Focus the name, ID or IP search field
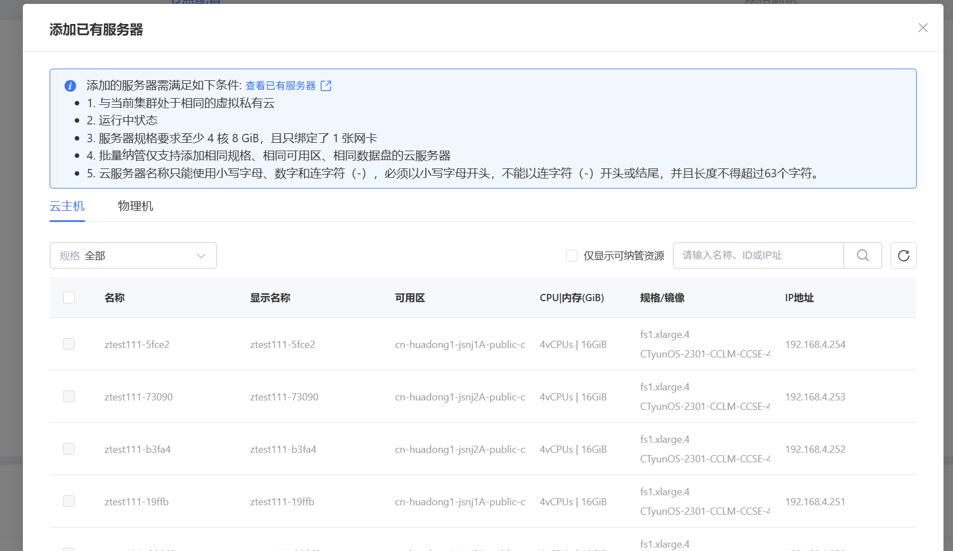The height and width of the screenshot is (551, 953). tap(758, 255)
